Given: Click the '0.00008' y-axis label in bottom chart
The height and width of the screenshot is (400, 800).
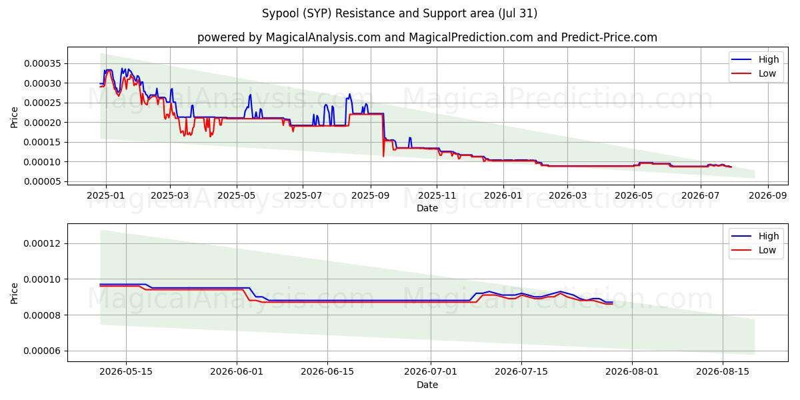Looking at the screenshot, I should tap(43, 315).
